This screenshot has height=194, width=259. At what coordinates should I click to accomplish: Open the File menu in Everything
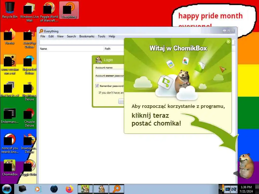pyautogui.click(x=43, y=36)
